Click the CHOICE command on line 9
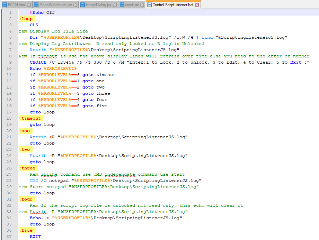 pos(38,62)
